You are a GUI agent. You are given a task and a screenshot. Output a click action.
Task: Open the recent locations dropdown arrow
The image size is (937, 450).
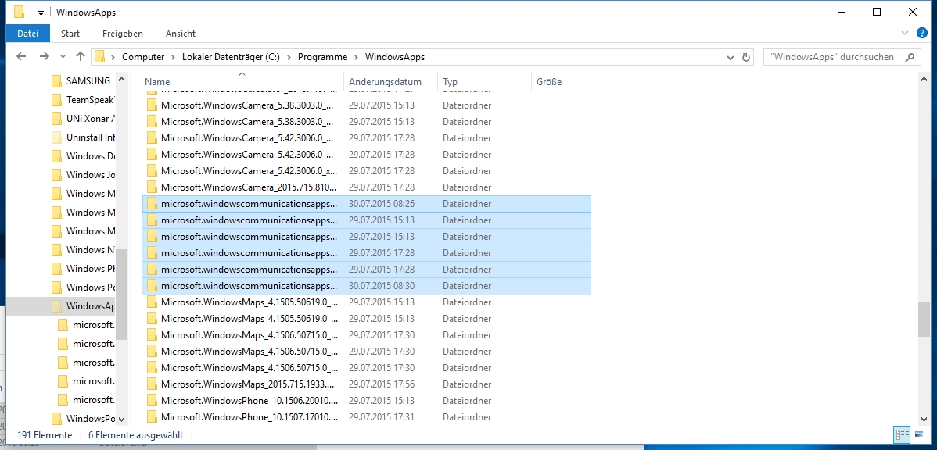(63, 57)
